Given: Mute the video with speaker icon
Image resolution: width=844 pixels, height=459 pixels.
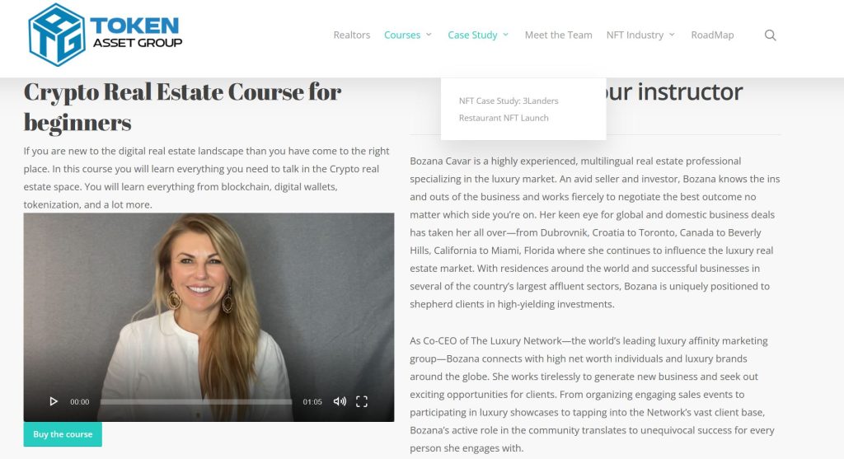Looking at the screenshot, I should pos(340,401).
